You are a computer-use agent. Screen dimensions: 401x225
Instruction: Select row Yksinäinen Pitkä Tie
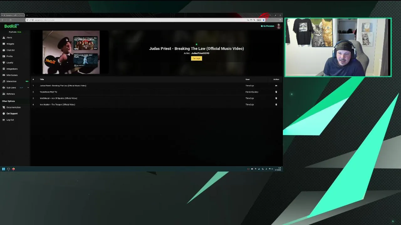point(157,92)
